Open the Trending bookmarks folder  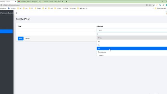[x=58, y=8]
